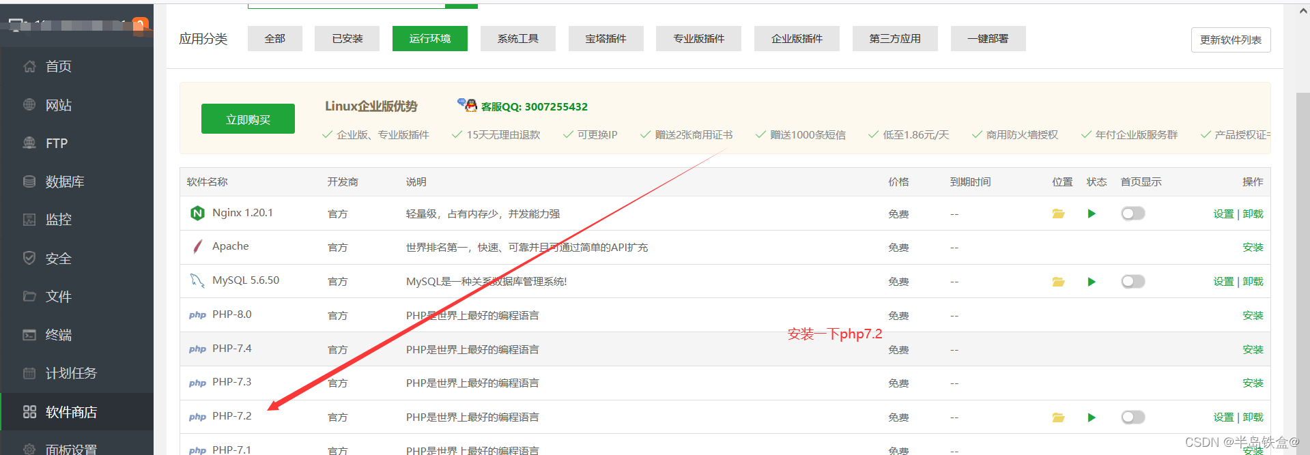
Task: Select the 一键部署 tab
Action: pos(988,39)
